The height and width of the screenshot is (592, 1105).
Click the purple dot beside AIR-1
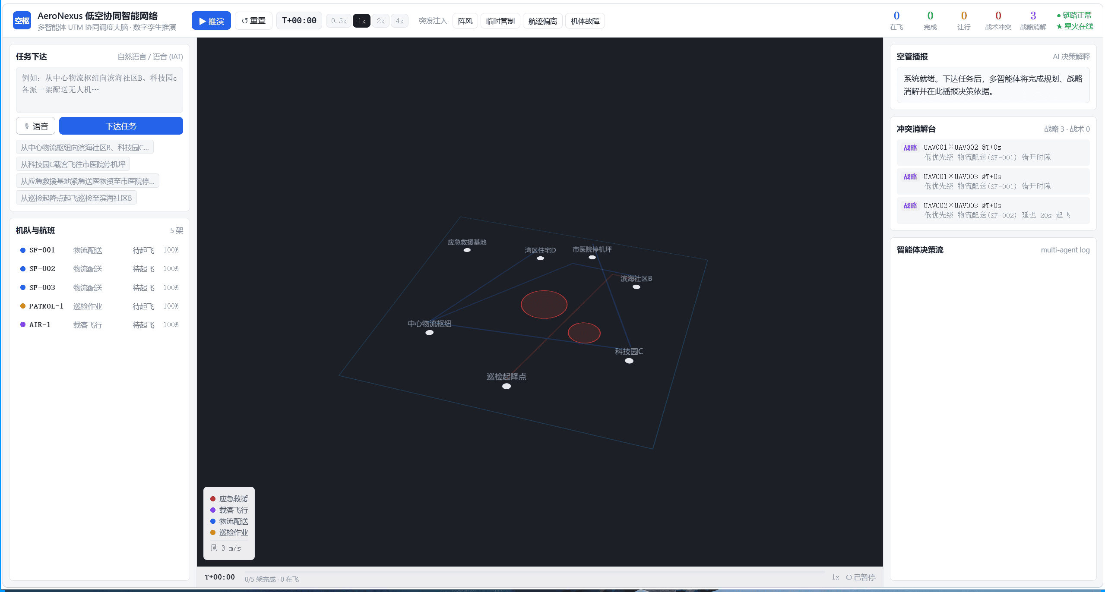coord(23,324)
